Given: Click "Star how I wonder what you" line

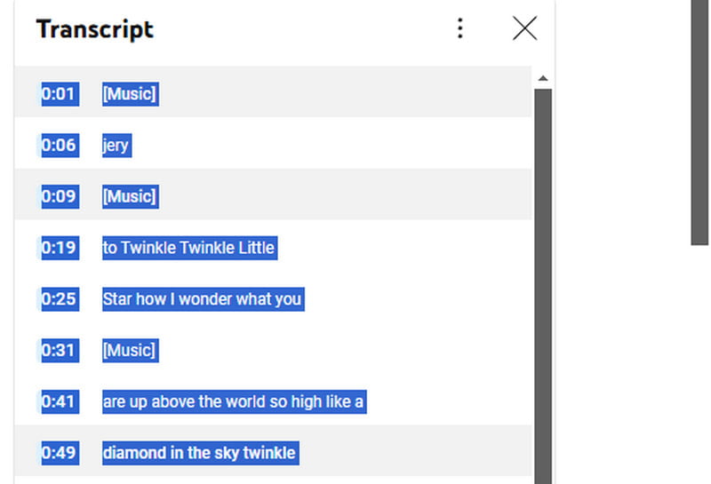Looking at the screenshot, I should pyautogui.click(x=202, y=299).
